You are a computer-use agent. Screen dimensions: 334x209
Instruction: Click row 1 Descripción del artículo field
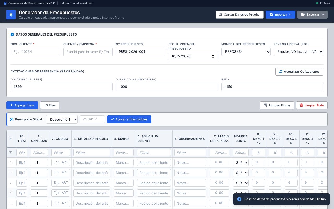[x=92, y=162]
